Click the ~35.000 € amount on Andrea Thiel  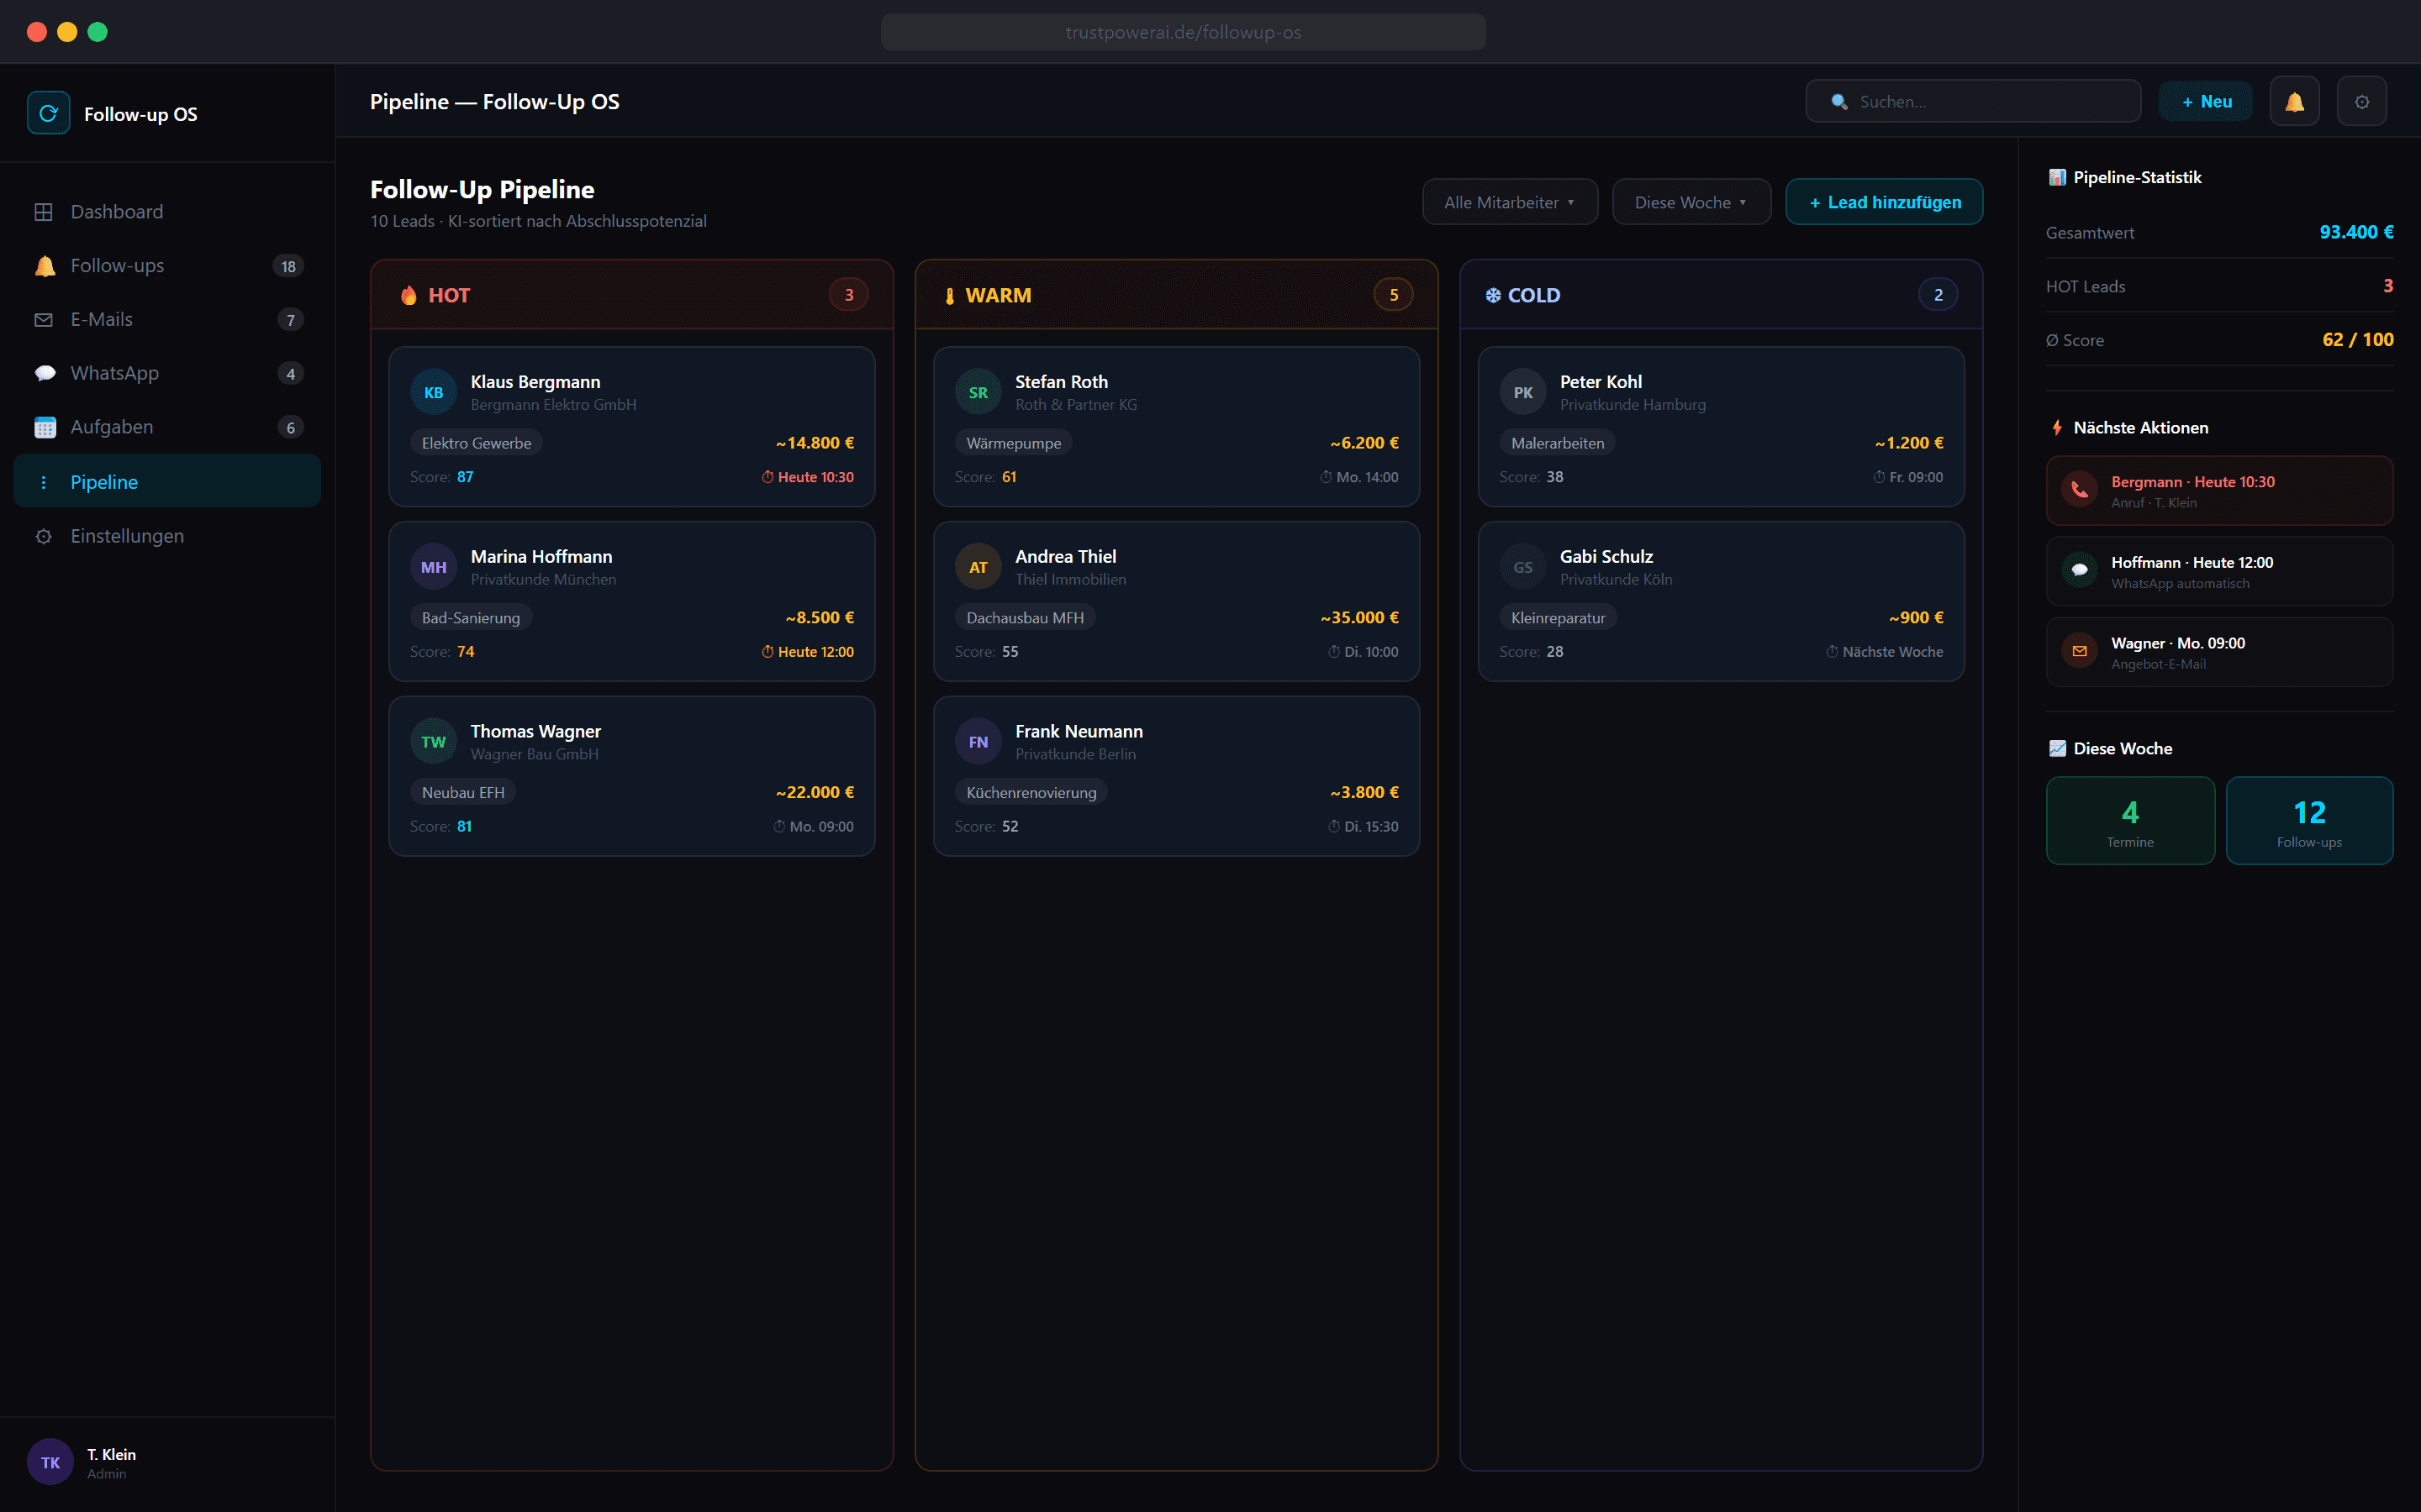tap(1358, 618)
